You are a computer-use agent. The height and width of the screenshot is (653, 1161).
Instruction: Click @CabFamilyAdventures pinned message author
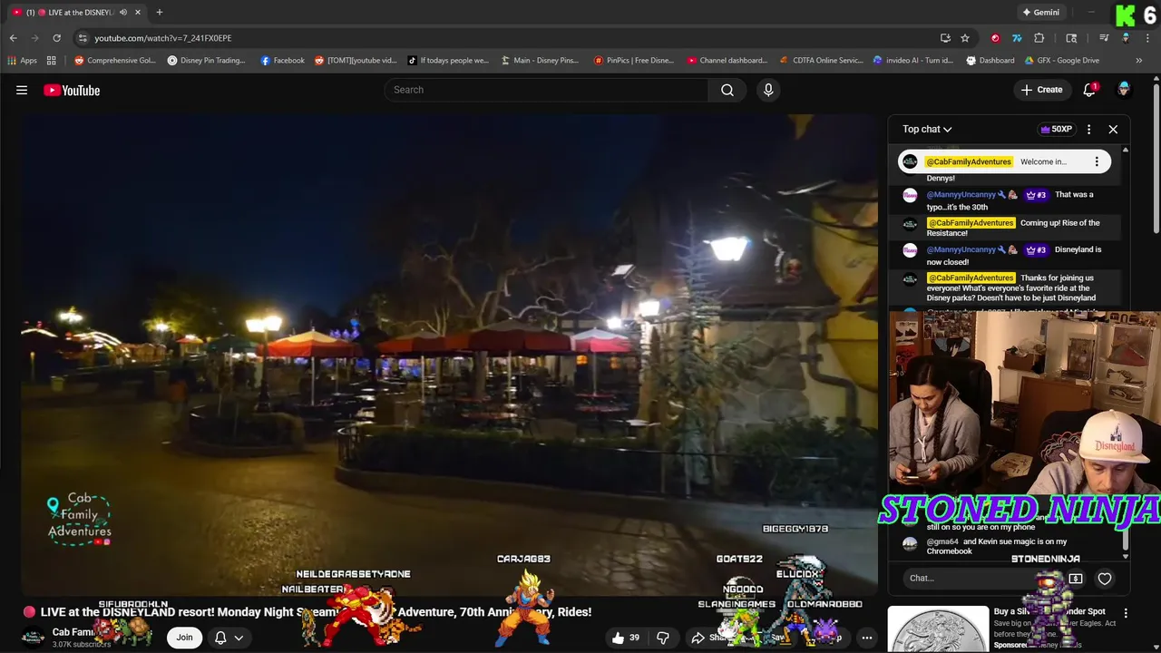point(969,161)
